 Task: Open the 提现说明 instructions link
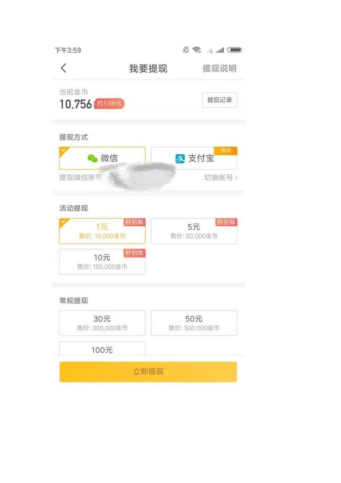219,69
